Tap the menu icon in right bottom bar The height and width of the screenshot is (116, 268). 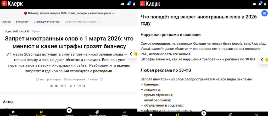coord(256,114)
